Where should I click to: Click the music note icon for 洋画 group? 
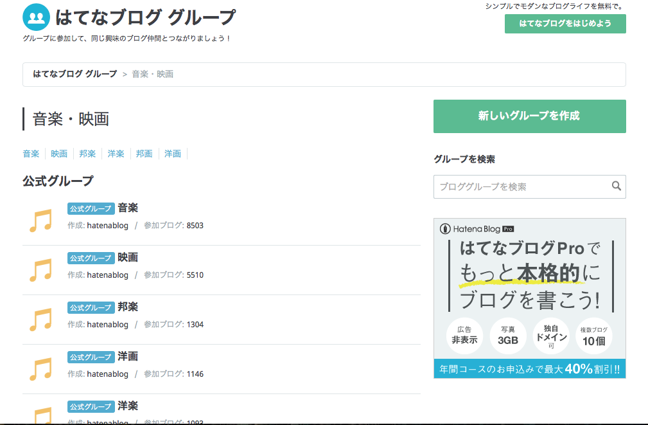coord(40,369)
